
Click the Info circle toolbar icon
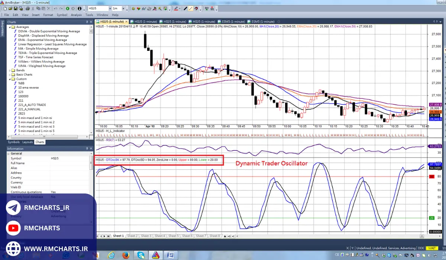pyautogui.click(x=79, y=8)
